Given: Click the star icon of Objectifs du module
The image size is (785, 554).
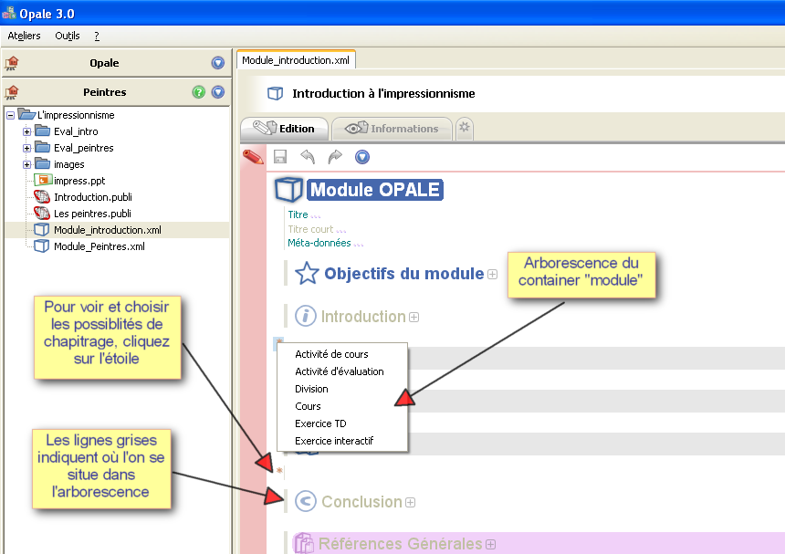Looking at the screenshot, I should click(307, 273).
